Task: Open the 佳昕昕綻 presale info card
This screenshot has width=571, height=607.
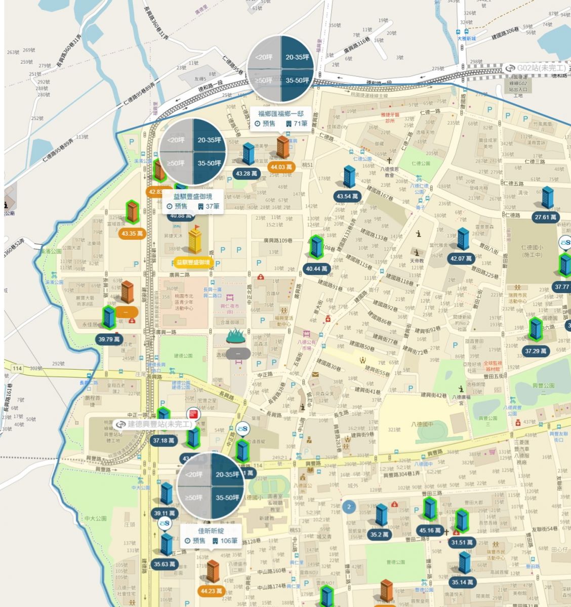Action: click(211, 536)
